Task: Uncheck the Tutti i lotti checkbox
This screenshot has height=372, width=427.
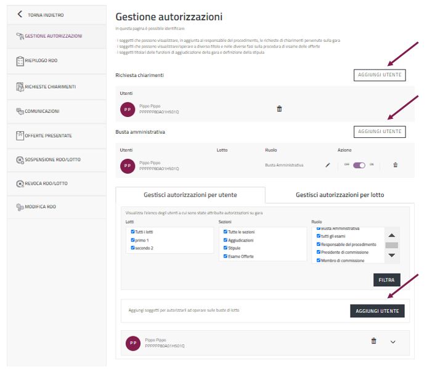Action: click(x=132, y=232)
